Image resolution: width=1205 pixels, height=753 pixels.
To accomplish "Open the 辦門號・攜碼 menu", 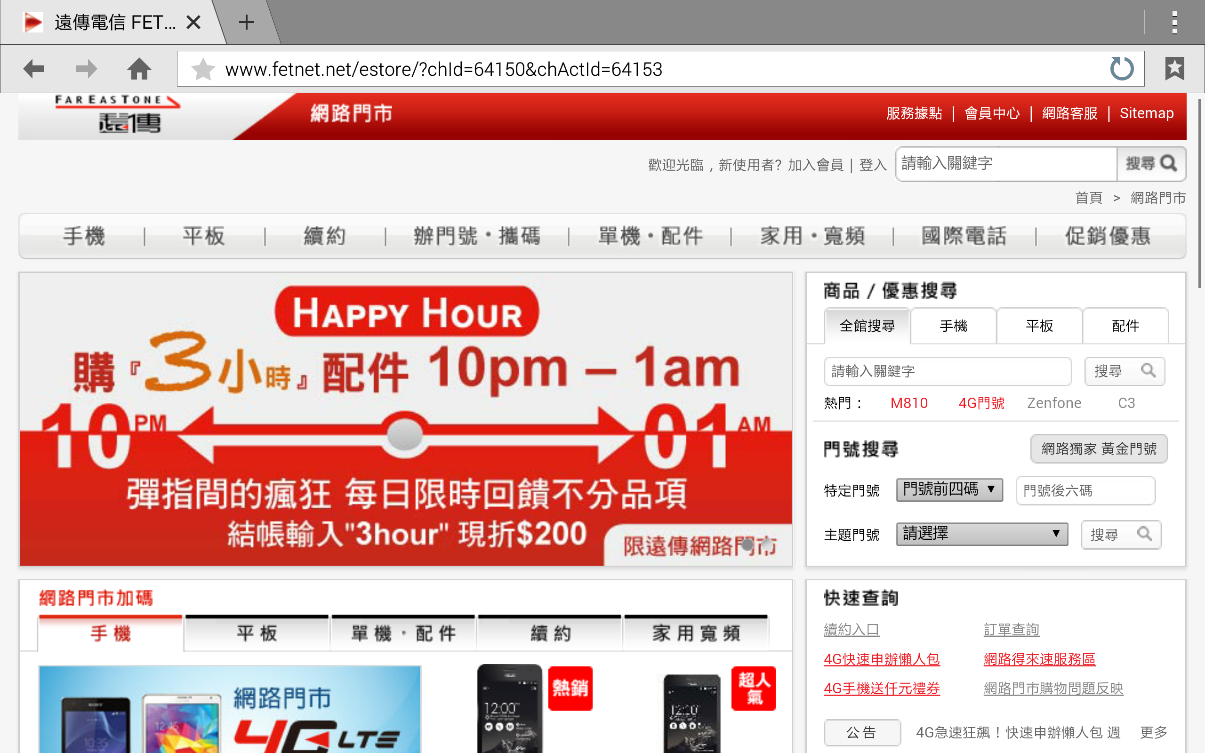I will 476,236.
